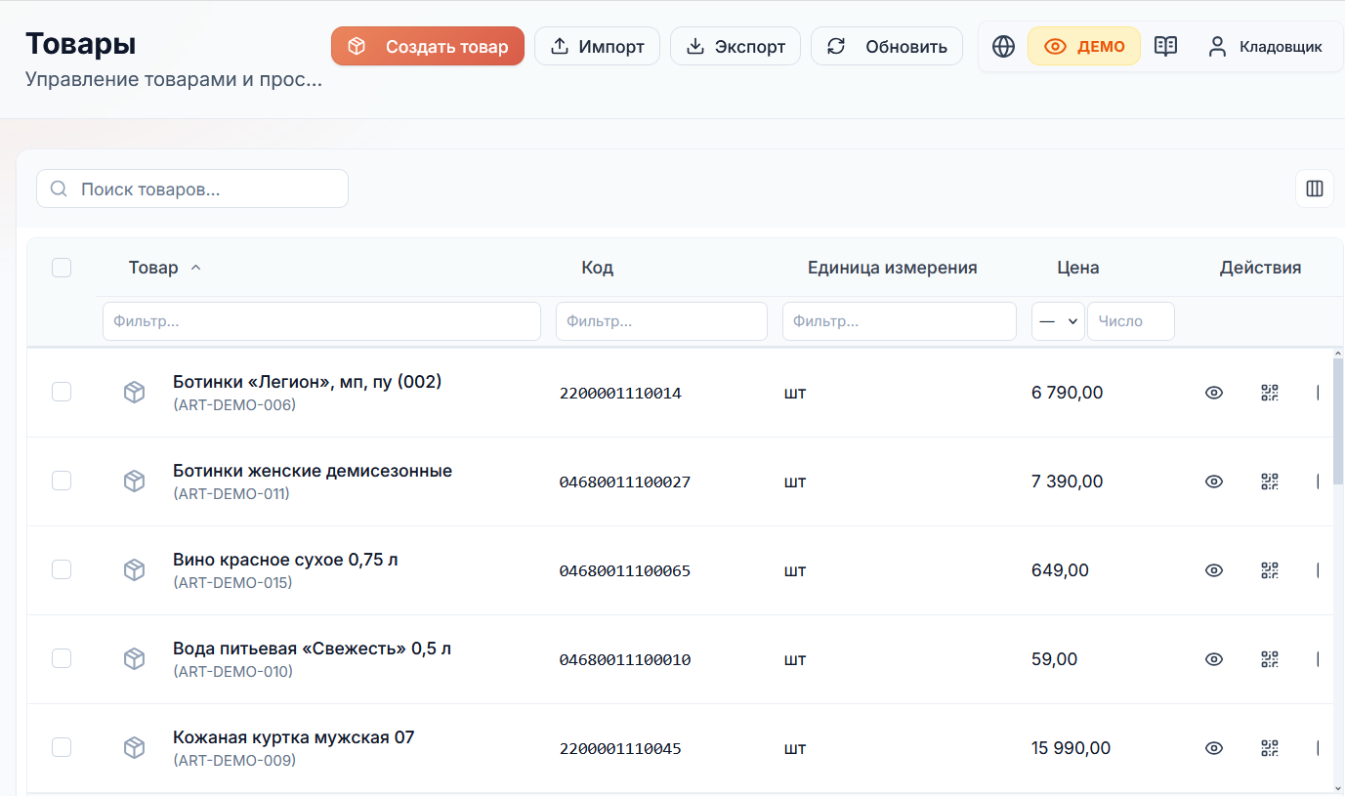Viewport: 1345px width, 796px height.
Task: Click the price Число filter field
Action: click(1131, 321)
